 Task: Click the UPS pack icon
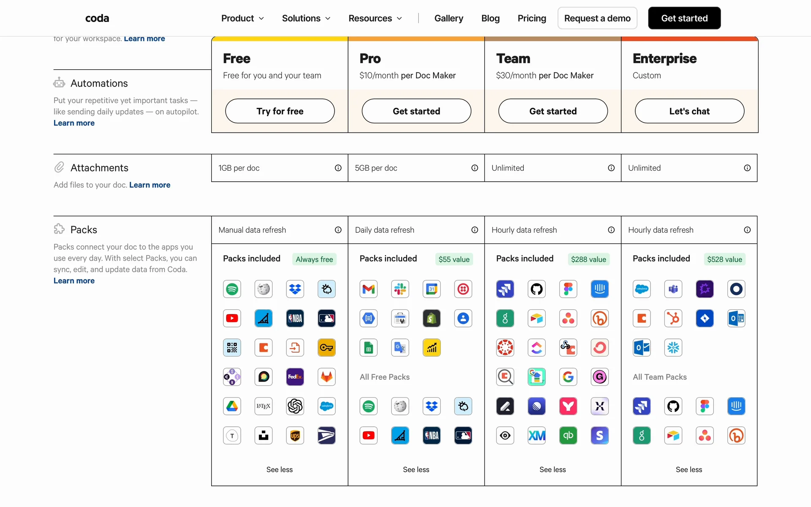point(295,436)
